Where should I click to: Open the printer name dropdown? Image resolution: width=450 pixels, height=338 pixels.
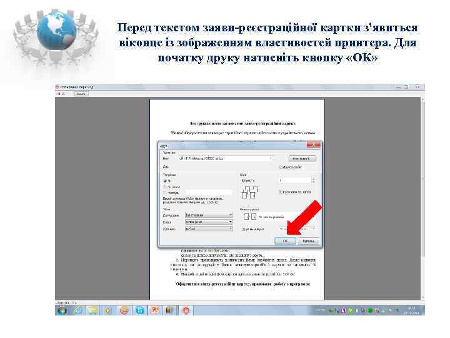(225, 158)
